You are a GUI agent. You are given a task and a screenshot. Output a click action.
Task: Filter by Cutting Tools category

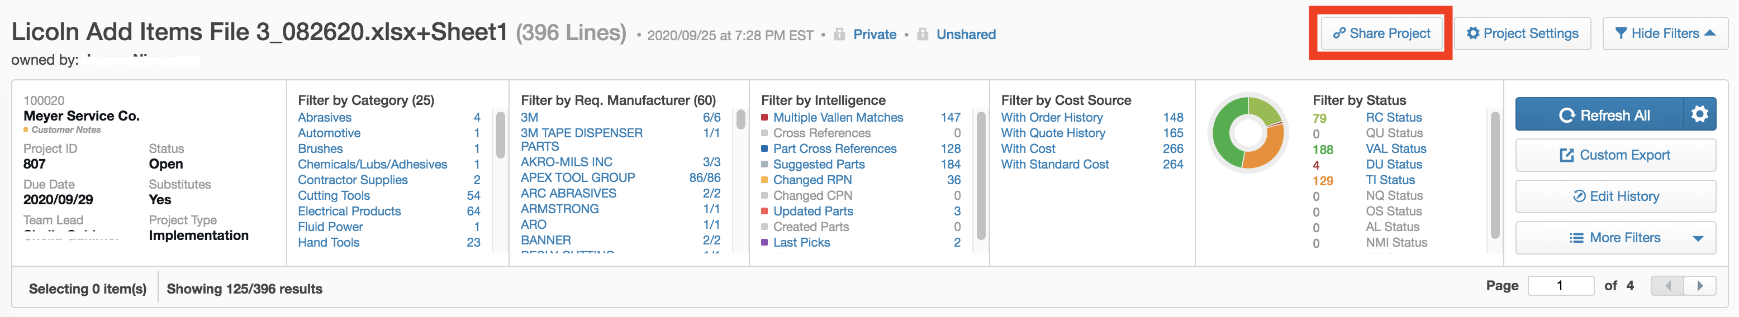click(334, 195)
